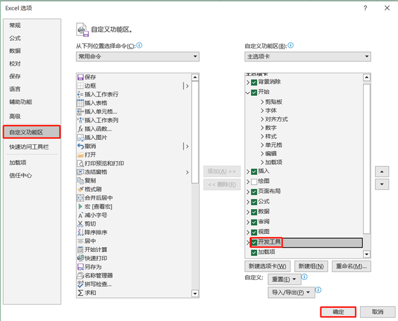Image resolution: width=398 pixels, height=321 pixels.
Task: Toggle the 插入 tab checkbox
Action: click(x=254, y=172)
